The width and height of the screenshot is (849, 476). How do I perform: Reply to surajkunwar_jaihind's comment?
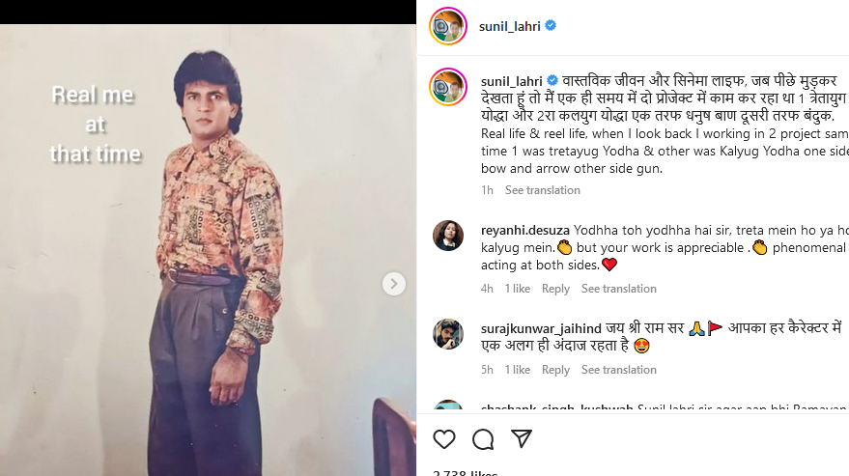[x=555, y=370]
